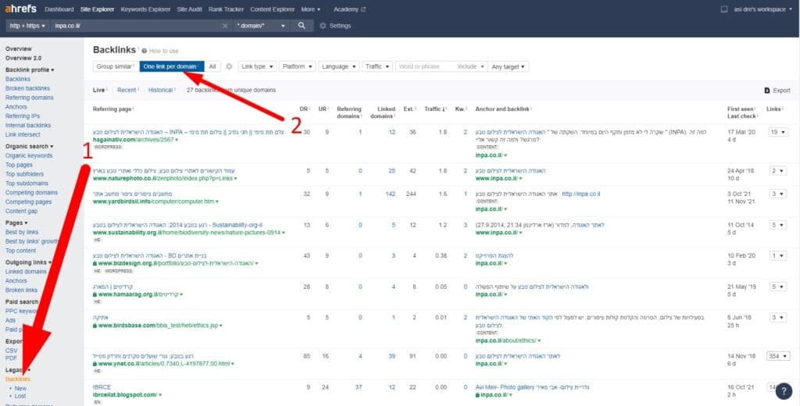Open the Links 19 dropdown for hagainativ.com

(777, 132)
